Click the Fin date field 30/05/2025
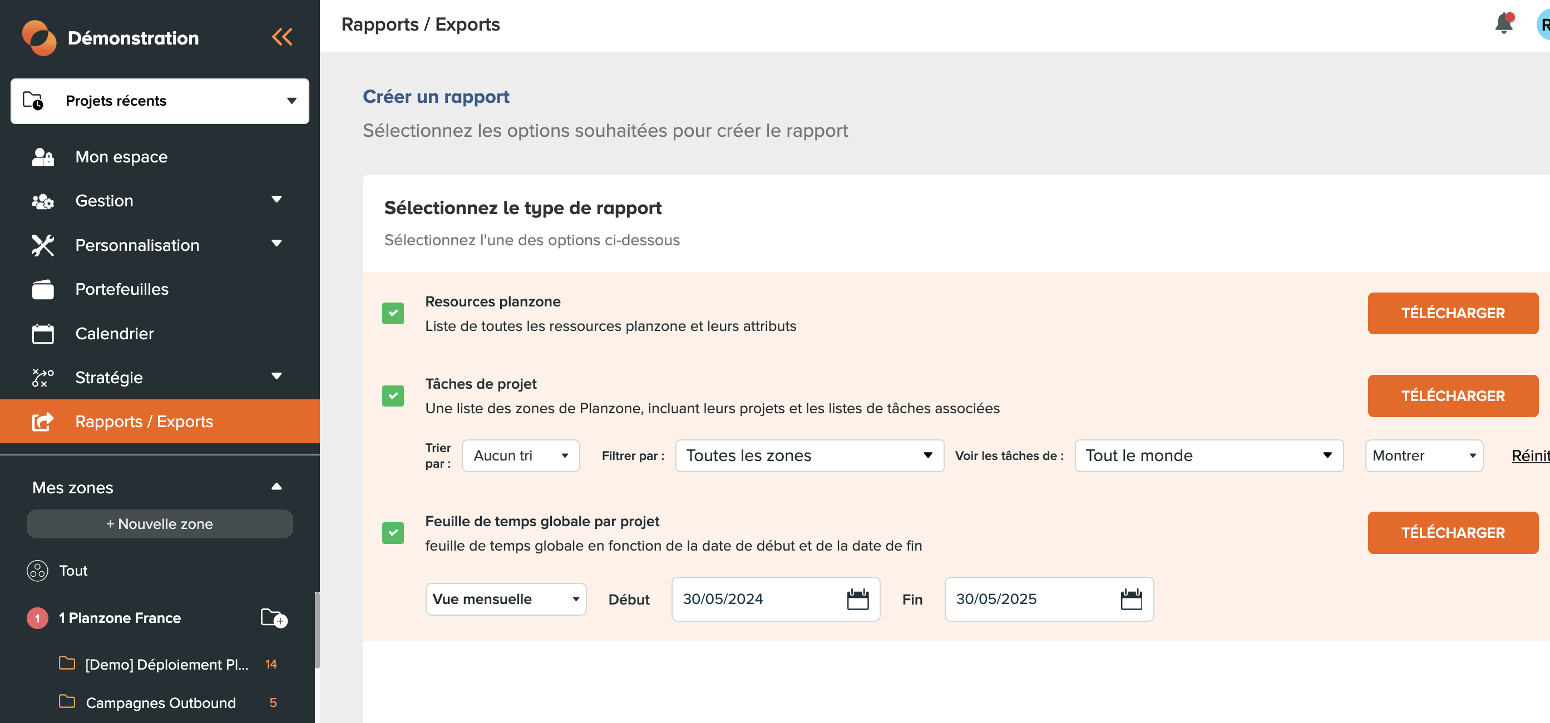The width and height of the screenshot is (1550, 723). [1049, 599]
